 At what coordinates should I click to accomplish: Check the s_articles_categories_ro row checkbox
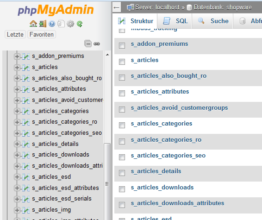[x=122, y=141]
